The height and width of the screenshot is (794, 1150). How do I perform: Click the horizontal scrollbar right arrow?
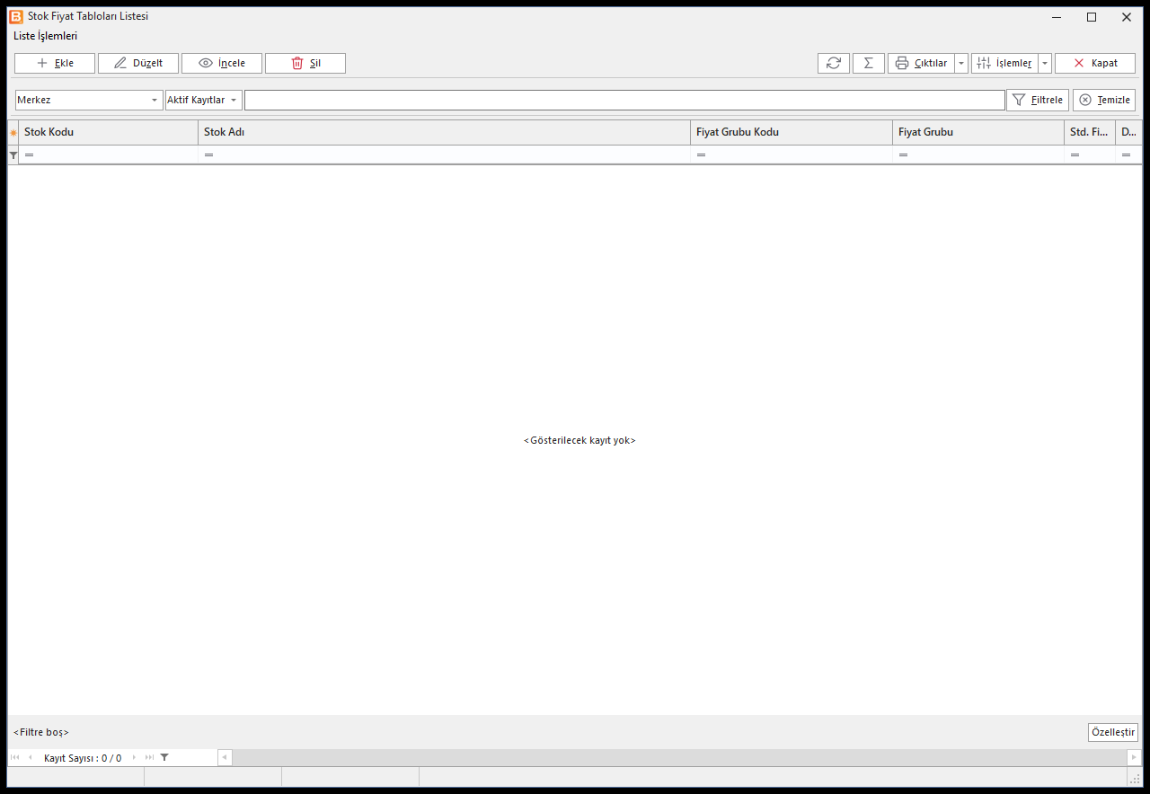coord(1134,757)
